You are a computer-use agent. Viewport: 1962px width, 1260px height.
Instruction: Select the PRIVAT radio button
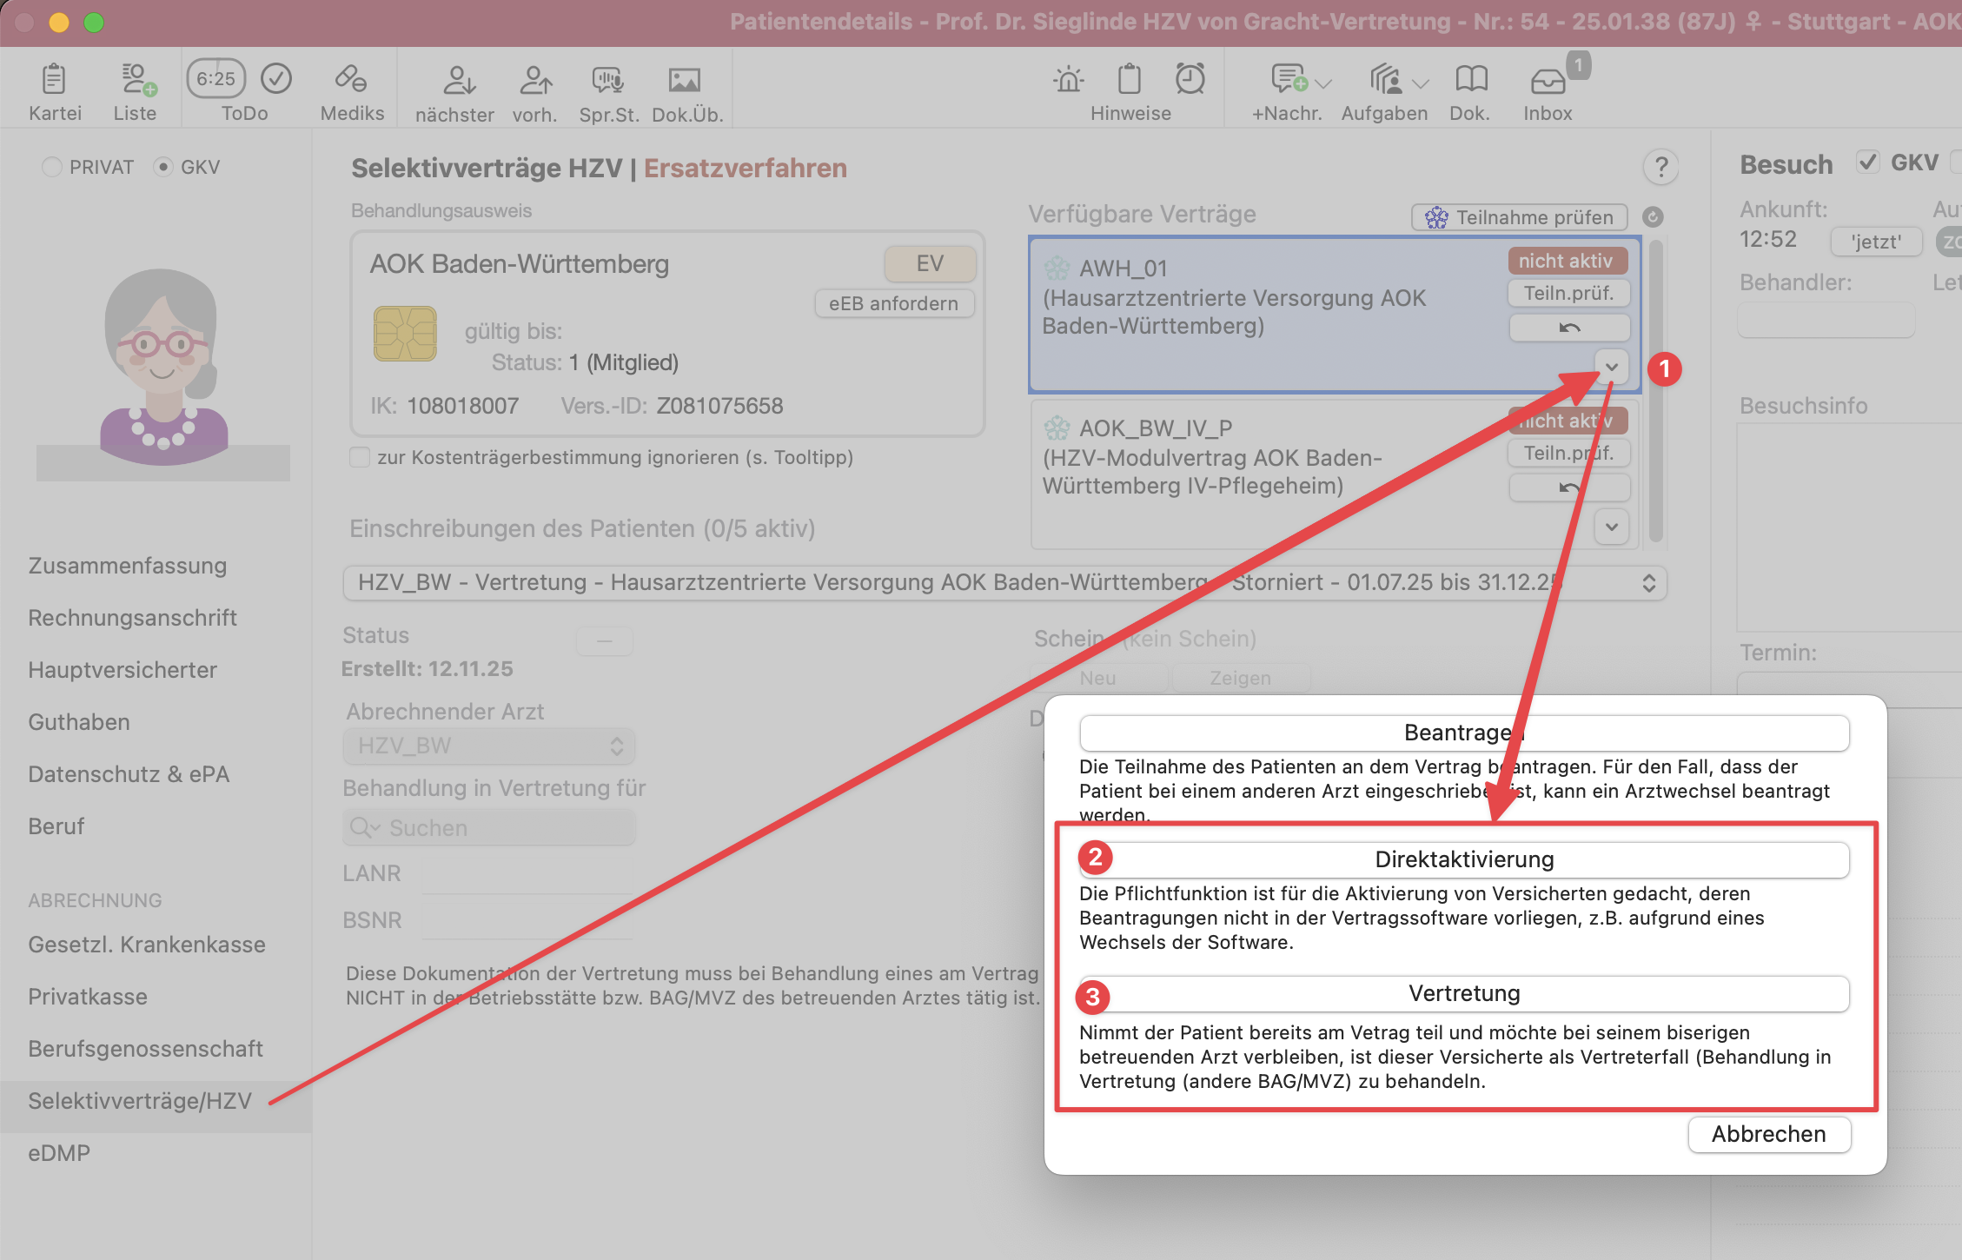click(x=52, y=167)
